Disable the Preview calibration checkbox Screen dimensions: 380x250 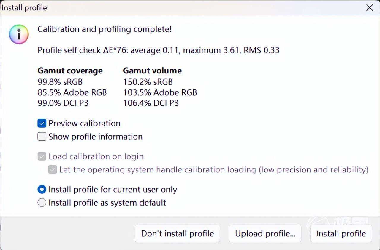(x=42, y=123)
